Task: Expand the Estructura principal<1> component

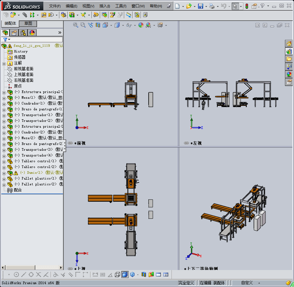Action: pyautogui.click(x=4, y=92)
